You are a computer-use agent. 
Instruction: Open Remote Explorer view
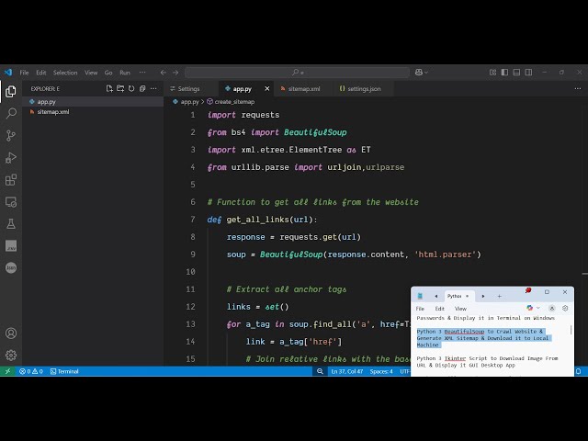(11, 202)
